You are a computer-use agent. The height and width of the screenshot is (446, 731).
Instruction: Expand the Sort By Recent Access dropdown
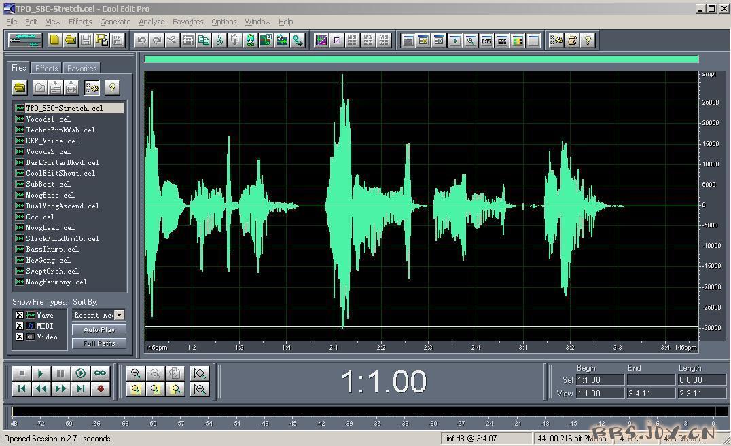click(120, 315)
